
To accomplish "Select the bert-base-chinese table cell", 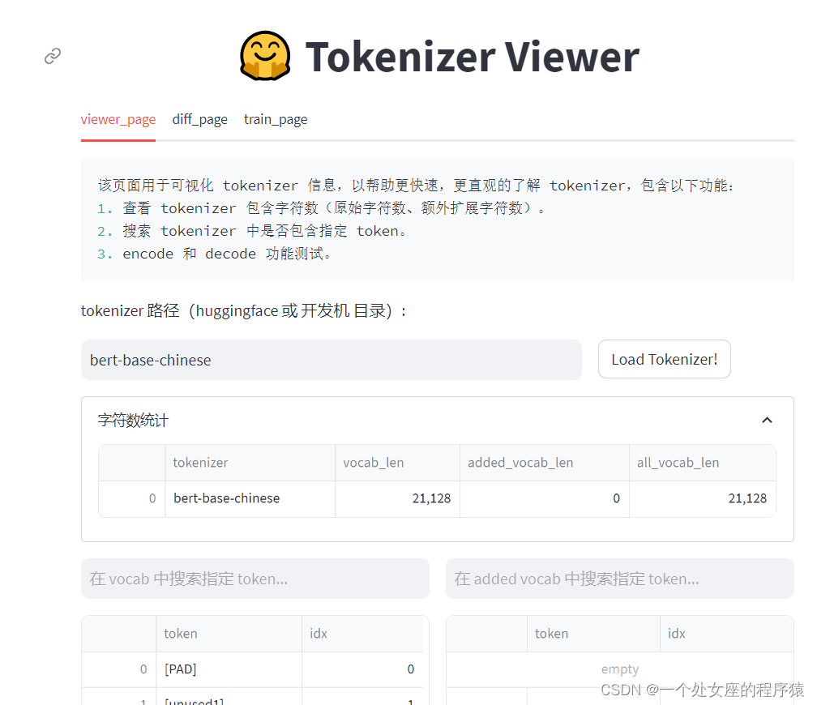I will coord(225,499).
